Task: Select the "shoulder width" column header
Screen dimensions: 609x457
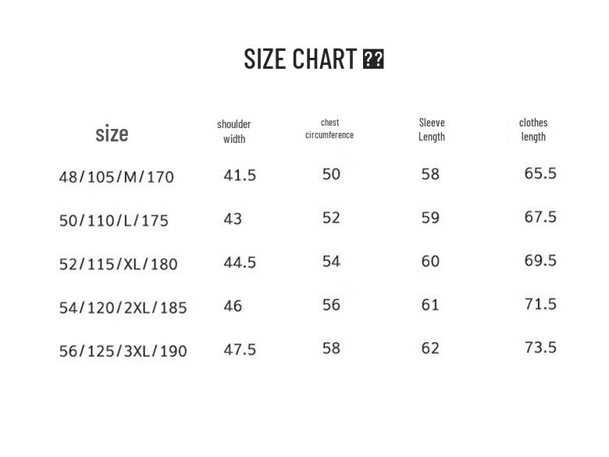Action: [234, 131]
